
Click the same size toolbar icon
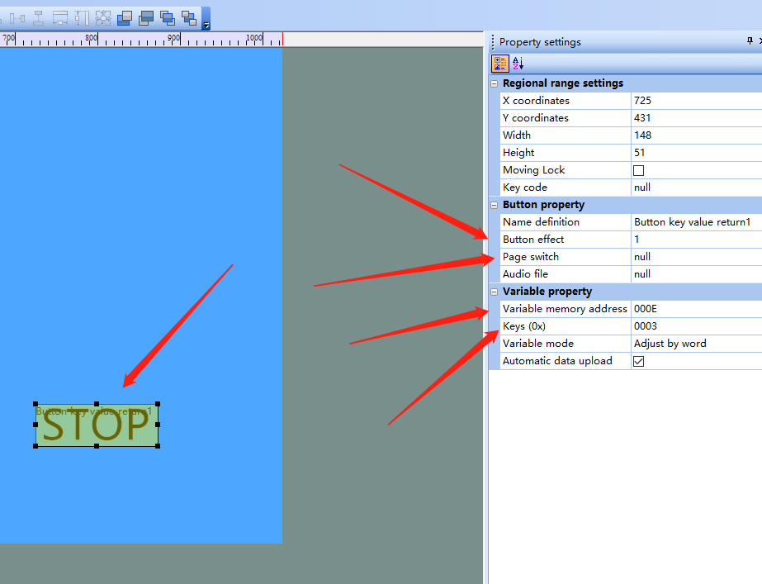103,18
